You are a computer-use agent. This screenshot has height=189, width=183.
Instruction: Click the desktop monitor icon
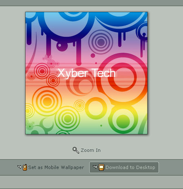pyautogui.click(x=101, y=167)
